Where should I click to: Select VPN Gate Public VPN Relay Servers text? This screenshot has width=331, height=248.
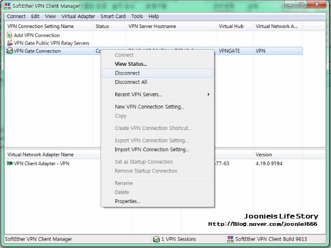52,43
